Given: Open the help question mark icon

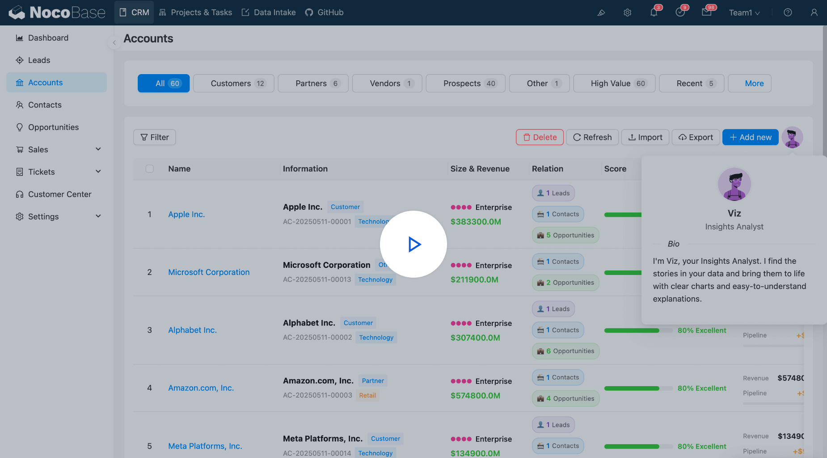Looking at the screenshot, I should point(787,12).
